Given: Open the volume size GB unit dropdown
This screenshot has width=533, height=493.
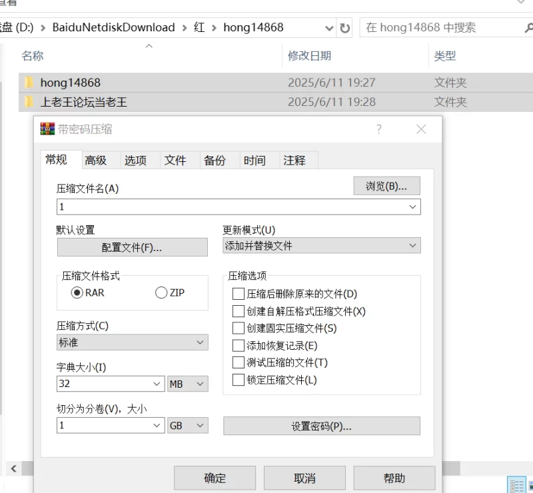Looking at the screenshot, I should 188,425.
